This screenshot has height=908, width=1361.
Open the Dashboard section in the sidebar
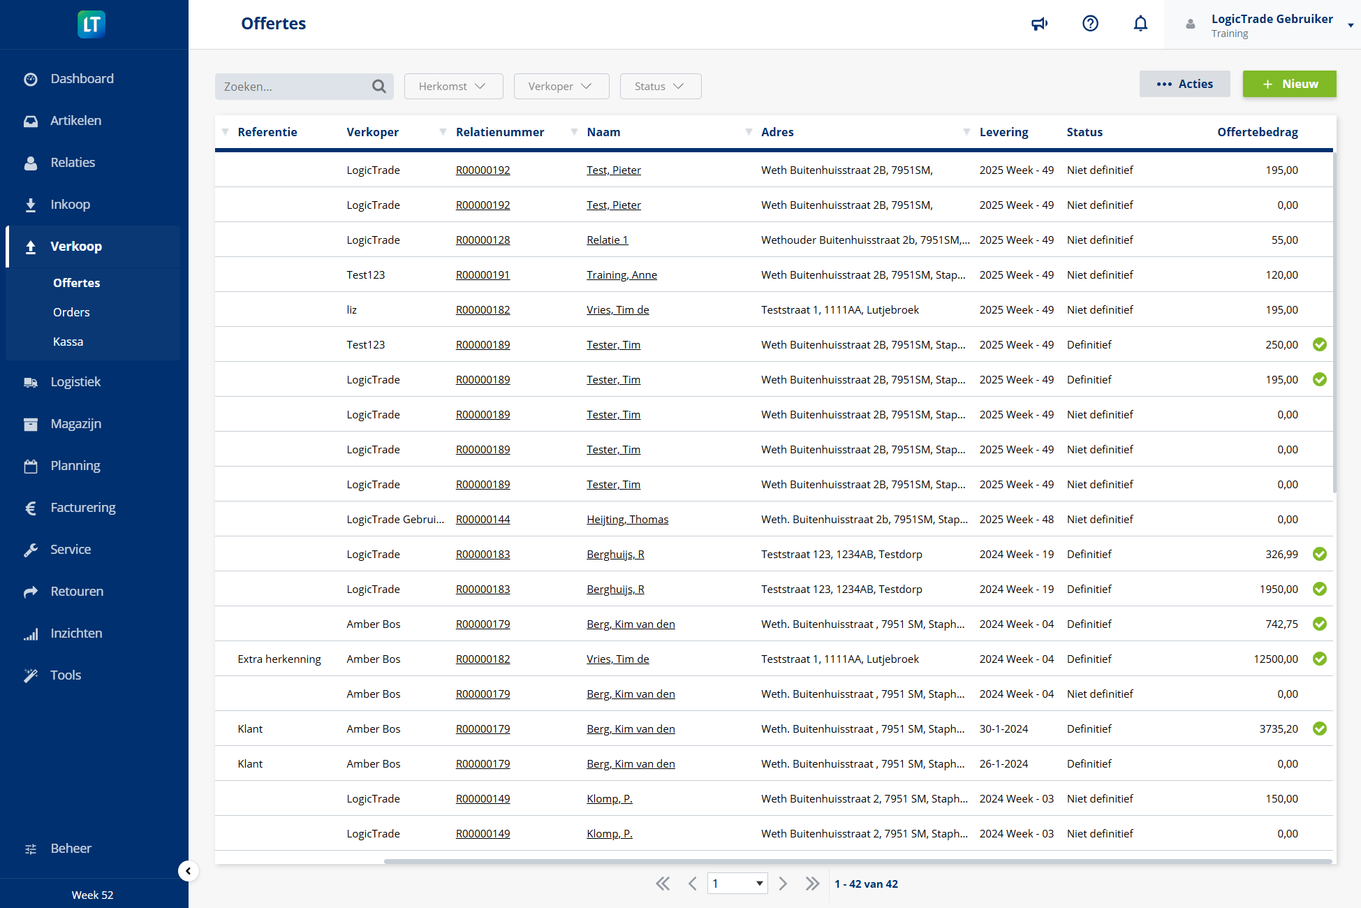pyautogui.click(x=82, y=78)
